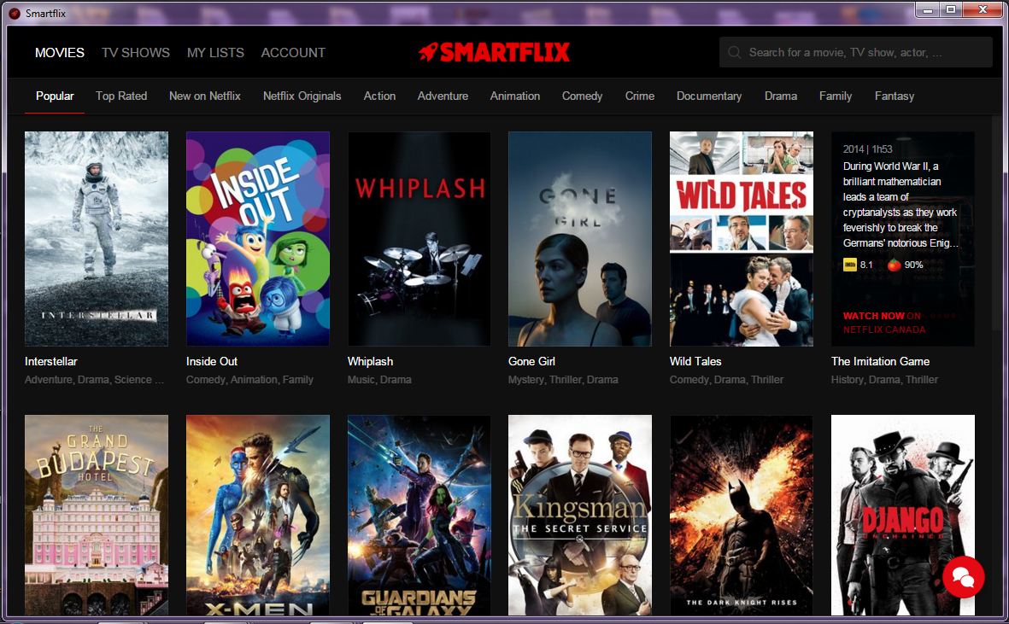Click the Interstellar title text
Image resolution: width=1009 pixels, height=624 pixels.
51,361
